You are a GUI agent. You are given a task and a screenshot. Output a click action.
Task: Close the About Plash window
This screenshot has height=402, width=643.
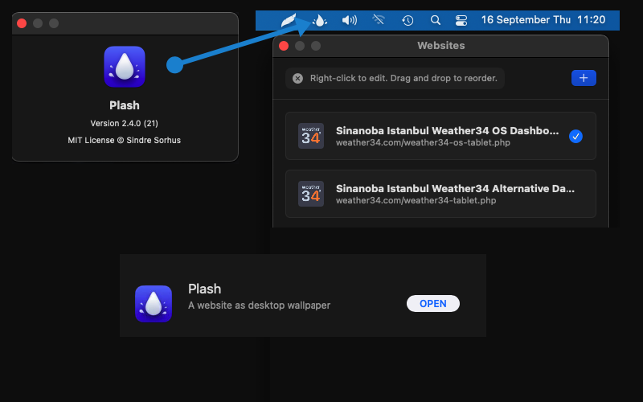point(22,23)
